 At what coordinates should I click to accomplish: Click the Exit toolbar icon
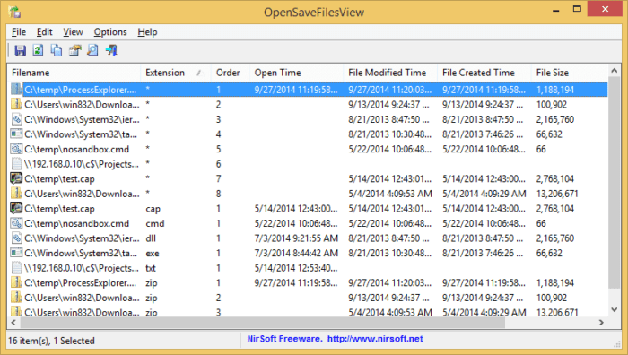111,50
